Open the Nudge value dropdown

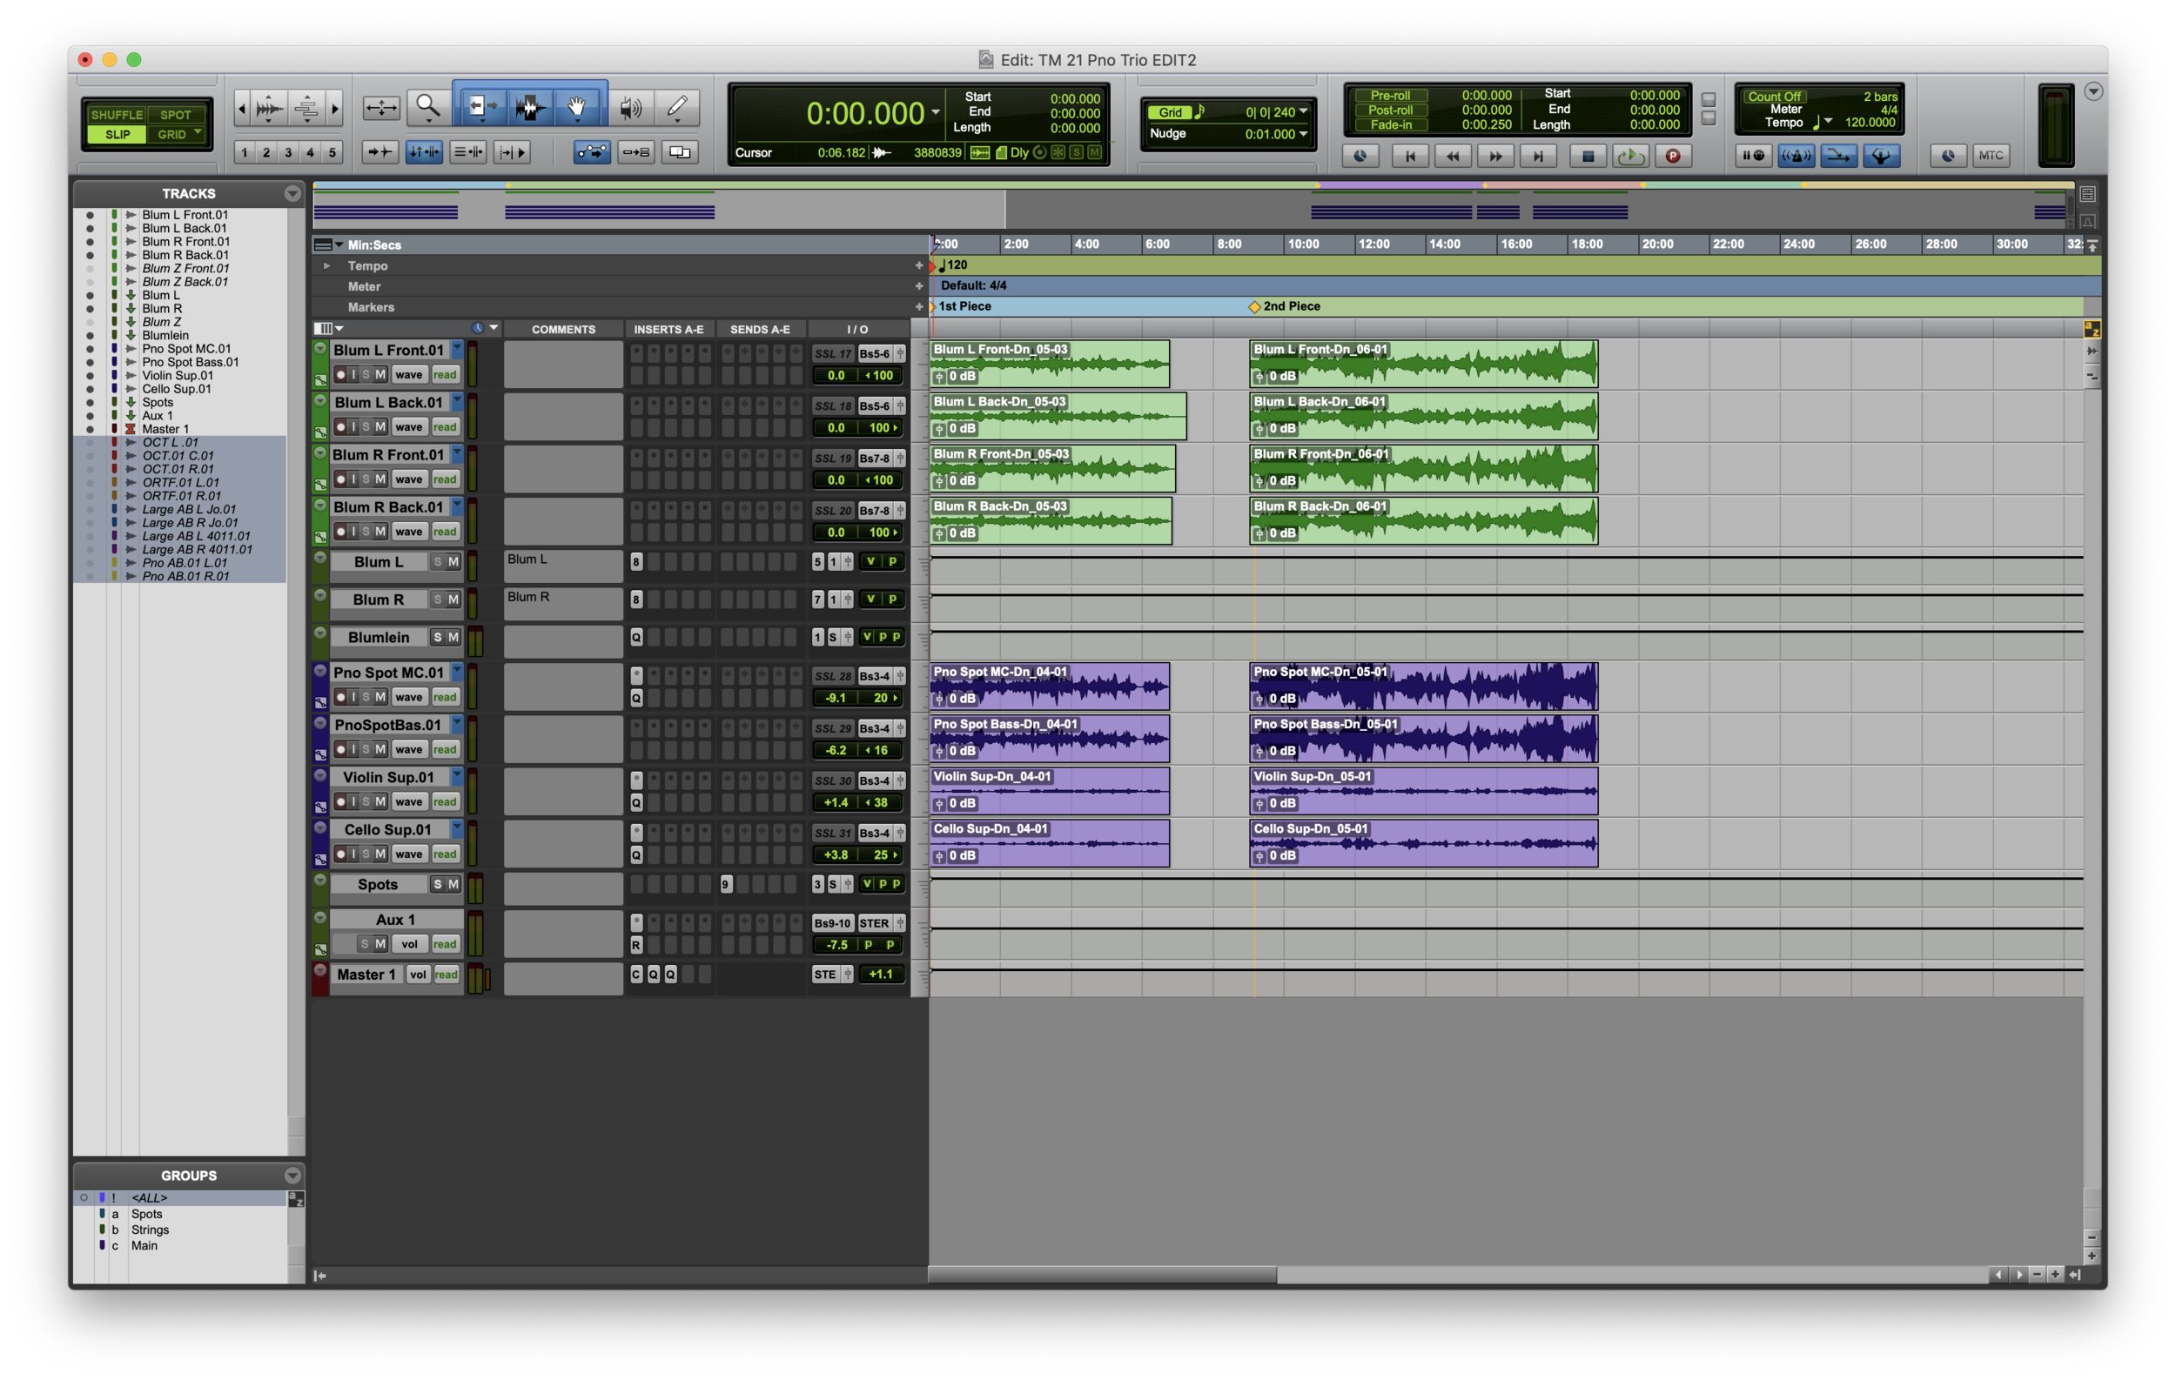[1304, 134]
